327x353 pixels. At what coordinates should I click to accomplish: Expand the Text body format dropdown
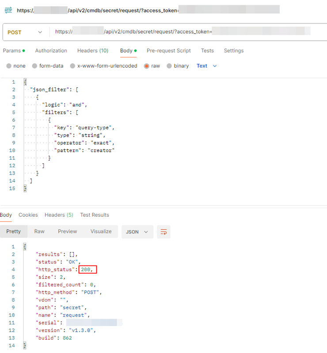[x=206, y=66]
